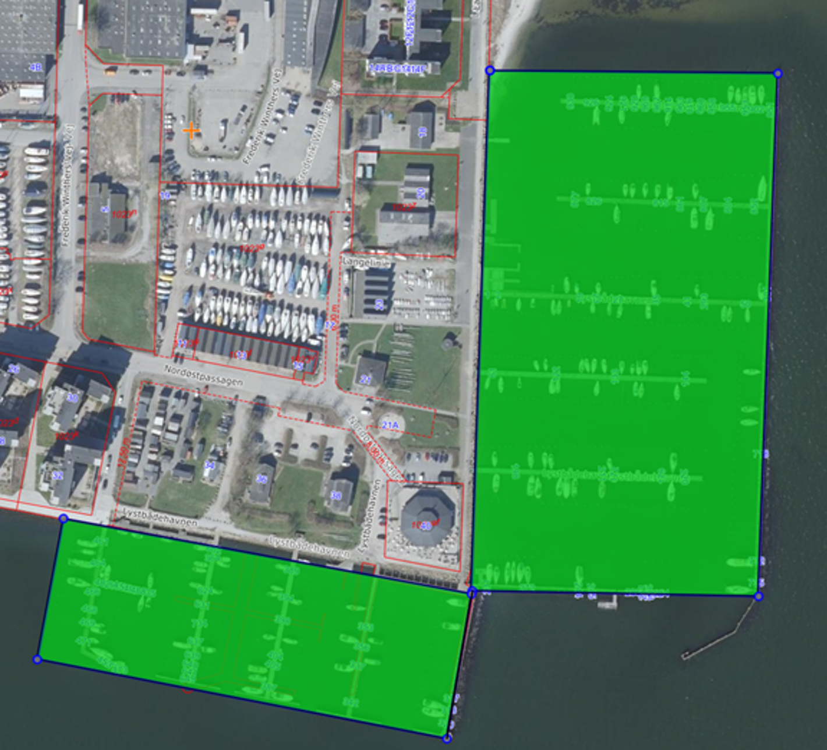Select top-left vertex of large green polygon
The width and height of the screenshot is (827, 750).
pyautogui.click(x=490, y=71)
